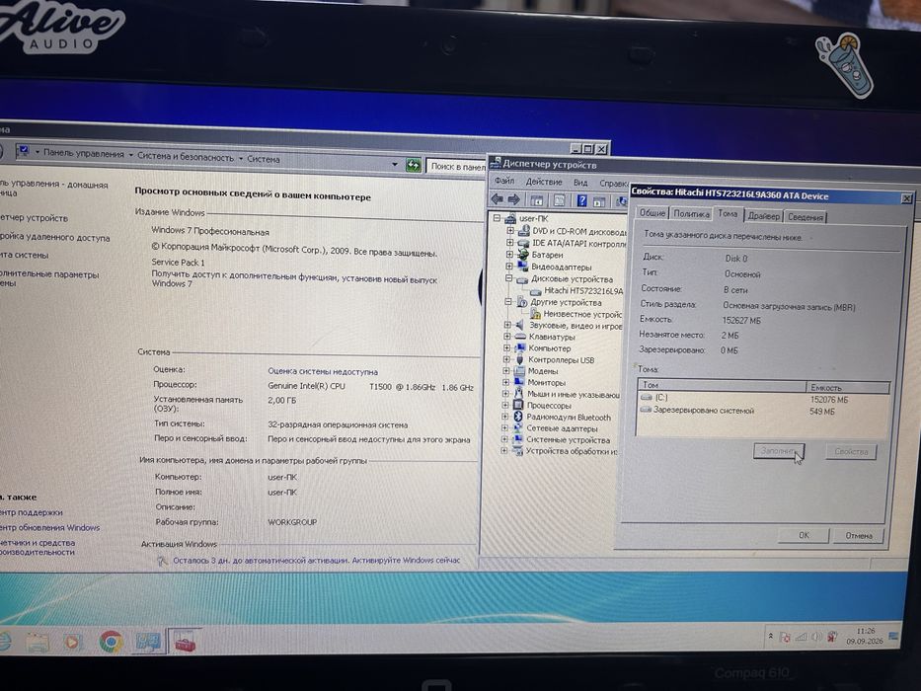Click OK in the Hitachi properties dialog

point(803,535)
